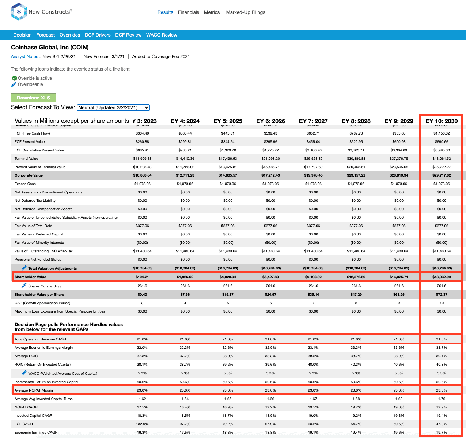Click Coinbase Global, Inc (COIN) heading
Viewport: 466px width, 438px height.
point(50,48)
